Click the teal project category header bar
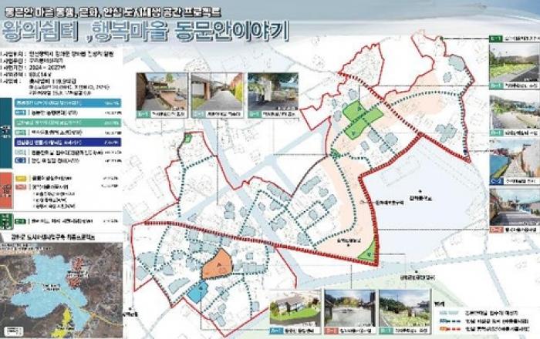 [46, 102]
